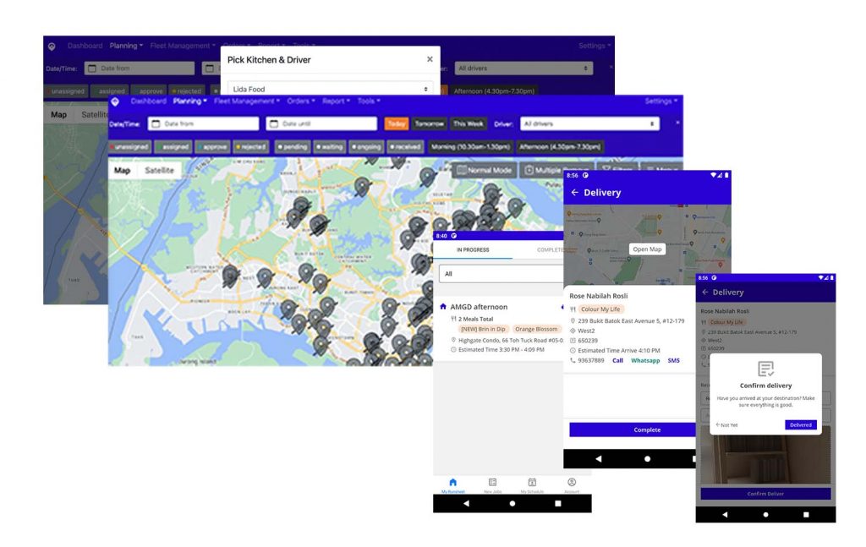Image resolution: width=866 pixels, height=547 pixels.
Task: Open the All filter dropdown above runsheet
Action: [x=498, y=272]
